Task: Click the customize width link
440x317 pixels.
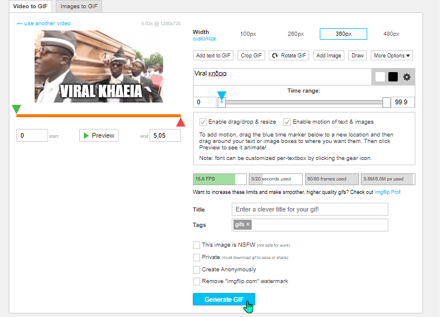Action: [204, 39]
